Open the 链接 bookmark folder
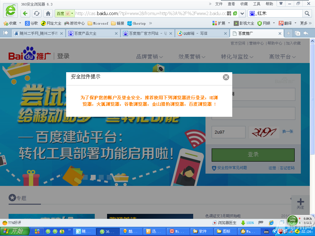This screenshot has width=315, height=236. (x=118, y=23)
